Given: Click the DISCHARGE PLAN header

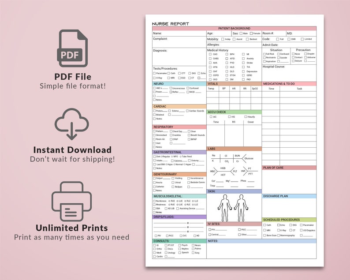Looking at the screenshot, I should (x=289, y=196).
